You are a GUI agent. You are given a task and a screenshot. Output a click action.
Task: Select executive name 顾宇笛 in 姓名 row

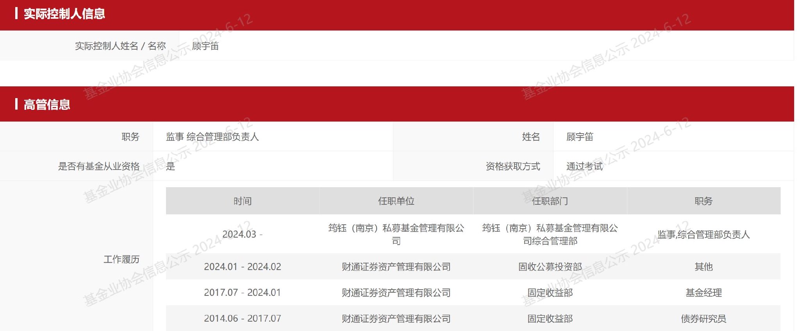tap(580, 137)
